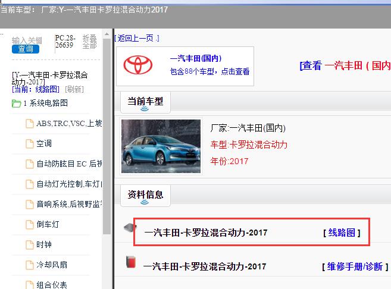Screen dimensions: 391x289
Task: Click the document icon next to 组合仪表
Action: 30,285
